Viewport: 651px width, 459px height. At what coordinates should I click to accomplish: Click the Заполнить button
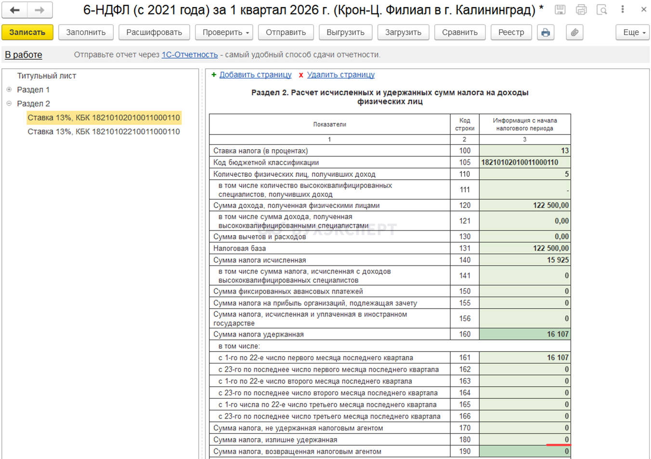pos(86,32)
